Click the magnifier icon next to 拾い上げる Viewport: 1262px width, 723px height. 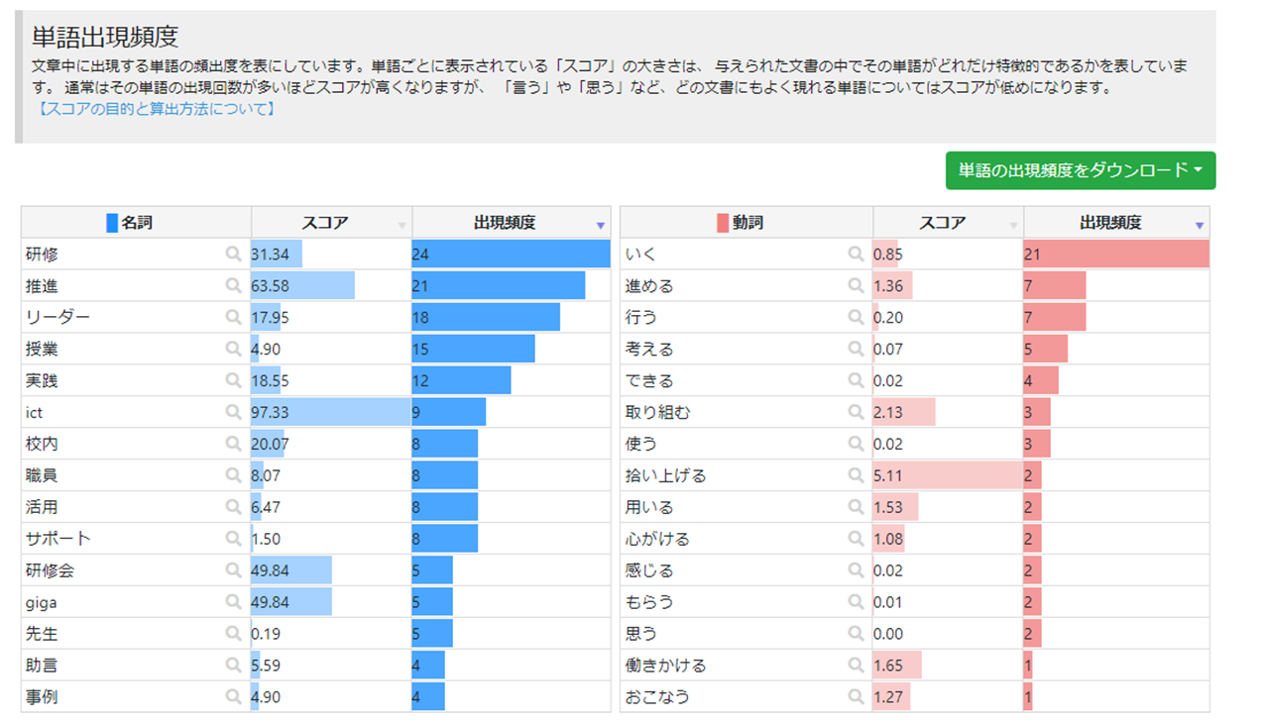pyautogui.click(x=856, y=475)
